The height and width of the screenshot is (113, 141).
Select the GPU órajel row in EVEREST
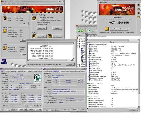click(x=113, y=65)
